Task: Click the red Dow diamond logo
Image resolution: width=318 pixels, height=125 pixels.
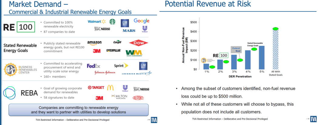Action: 138,43
